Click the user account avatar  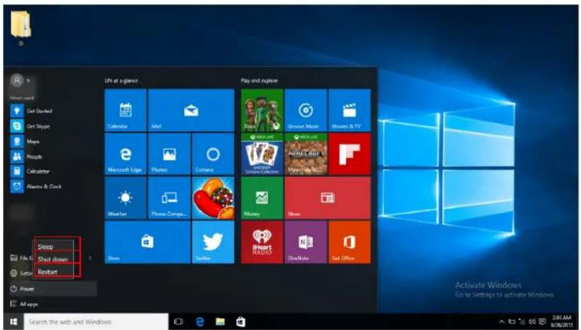coord(17,80)
